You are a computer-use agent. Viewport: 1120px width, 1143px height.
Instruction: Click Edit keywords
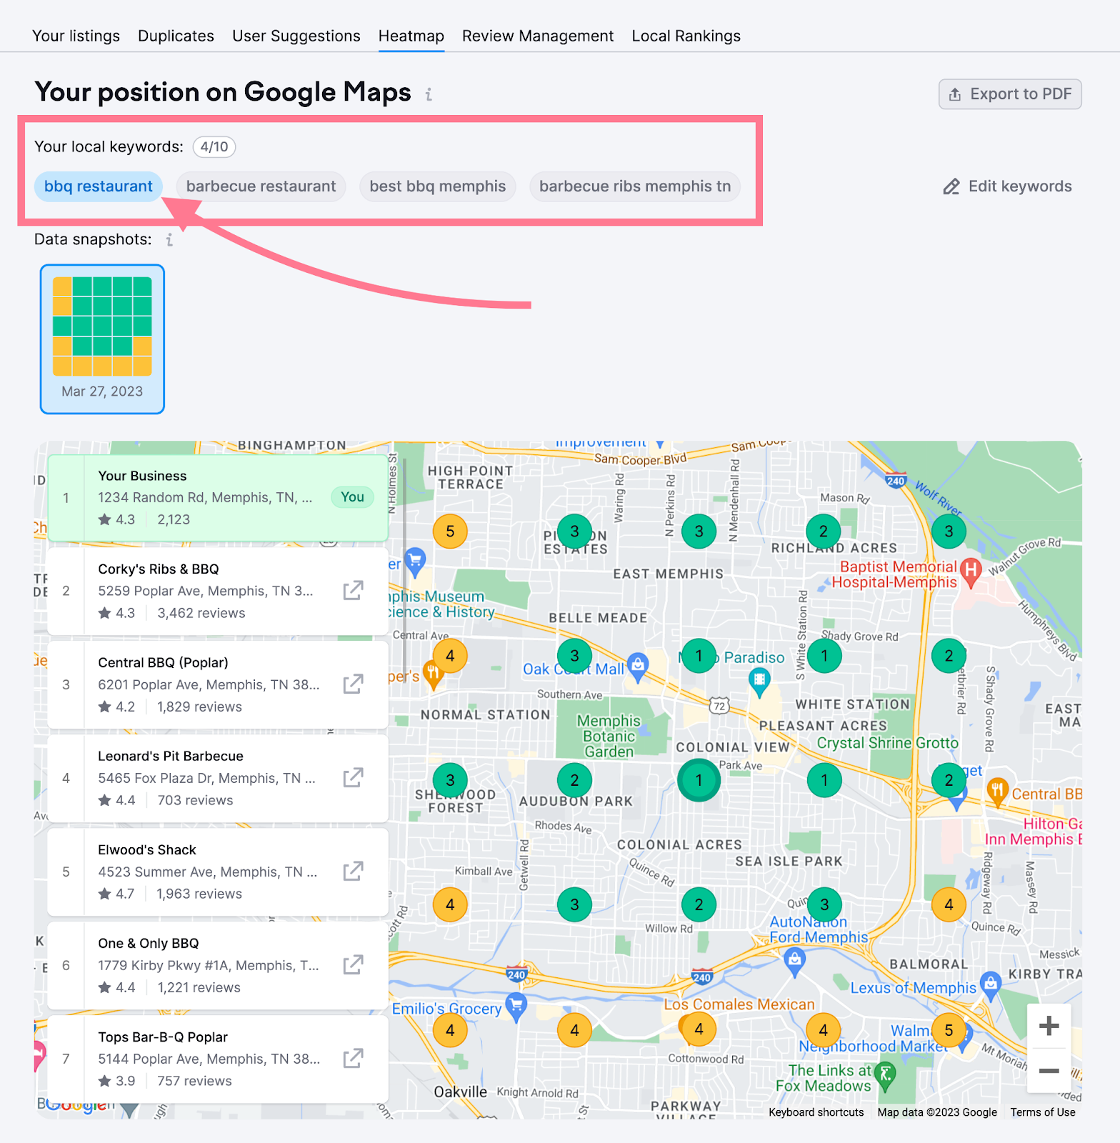tap(1008, 186)
